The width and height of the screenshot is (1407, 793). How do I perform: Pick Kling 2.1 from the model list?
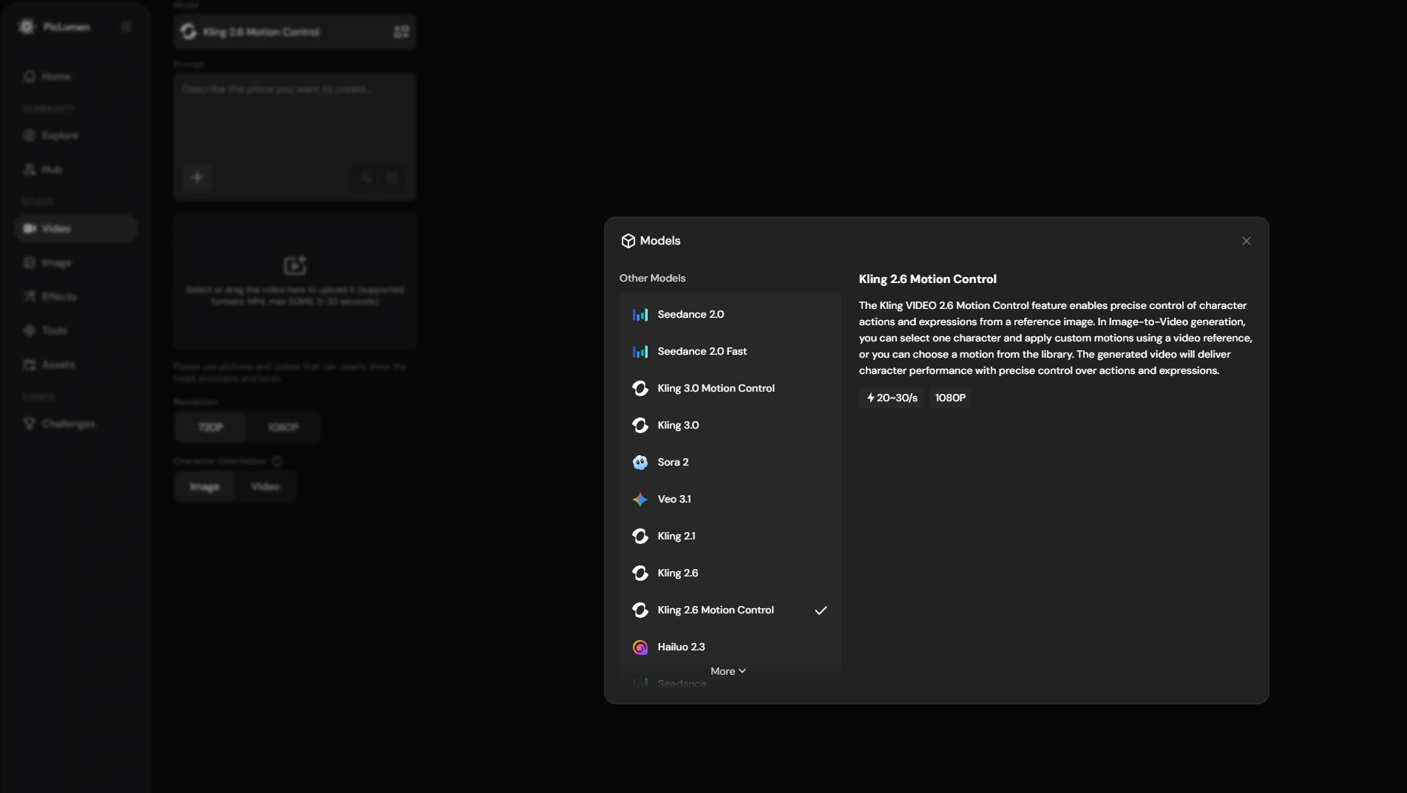coord(730,537)
